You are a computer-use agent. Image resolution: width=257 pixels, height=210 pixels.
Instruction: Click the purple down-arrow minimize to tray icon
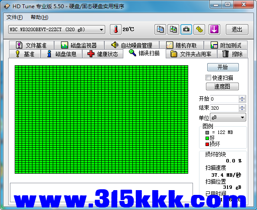[214, 29]
